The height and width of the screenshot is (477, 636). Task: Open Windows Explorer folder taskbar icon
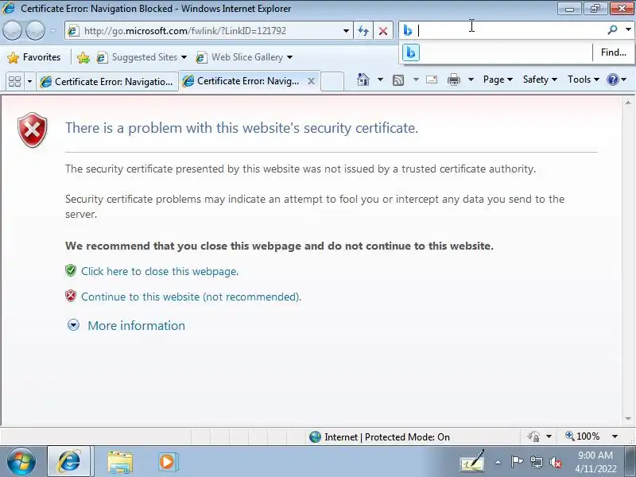(x=120, y=462)
